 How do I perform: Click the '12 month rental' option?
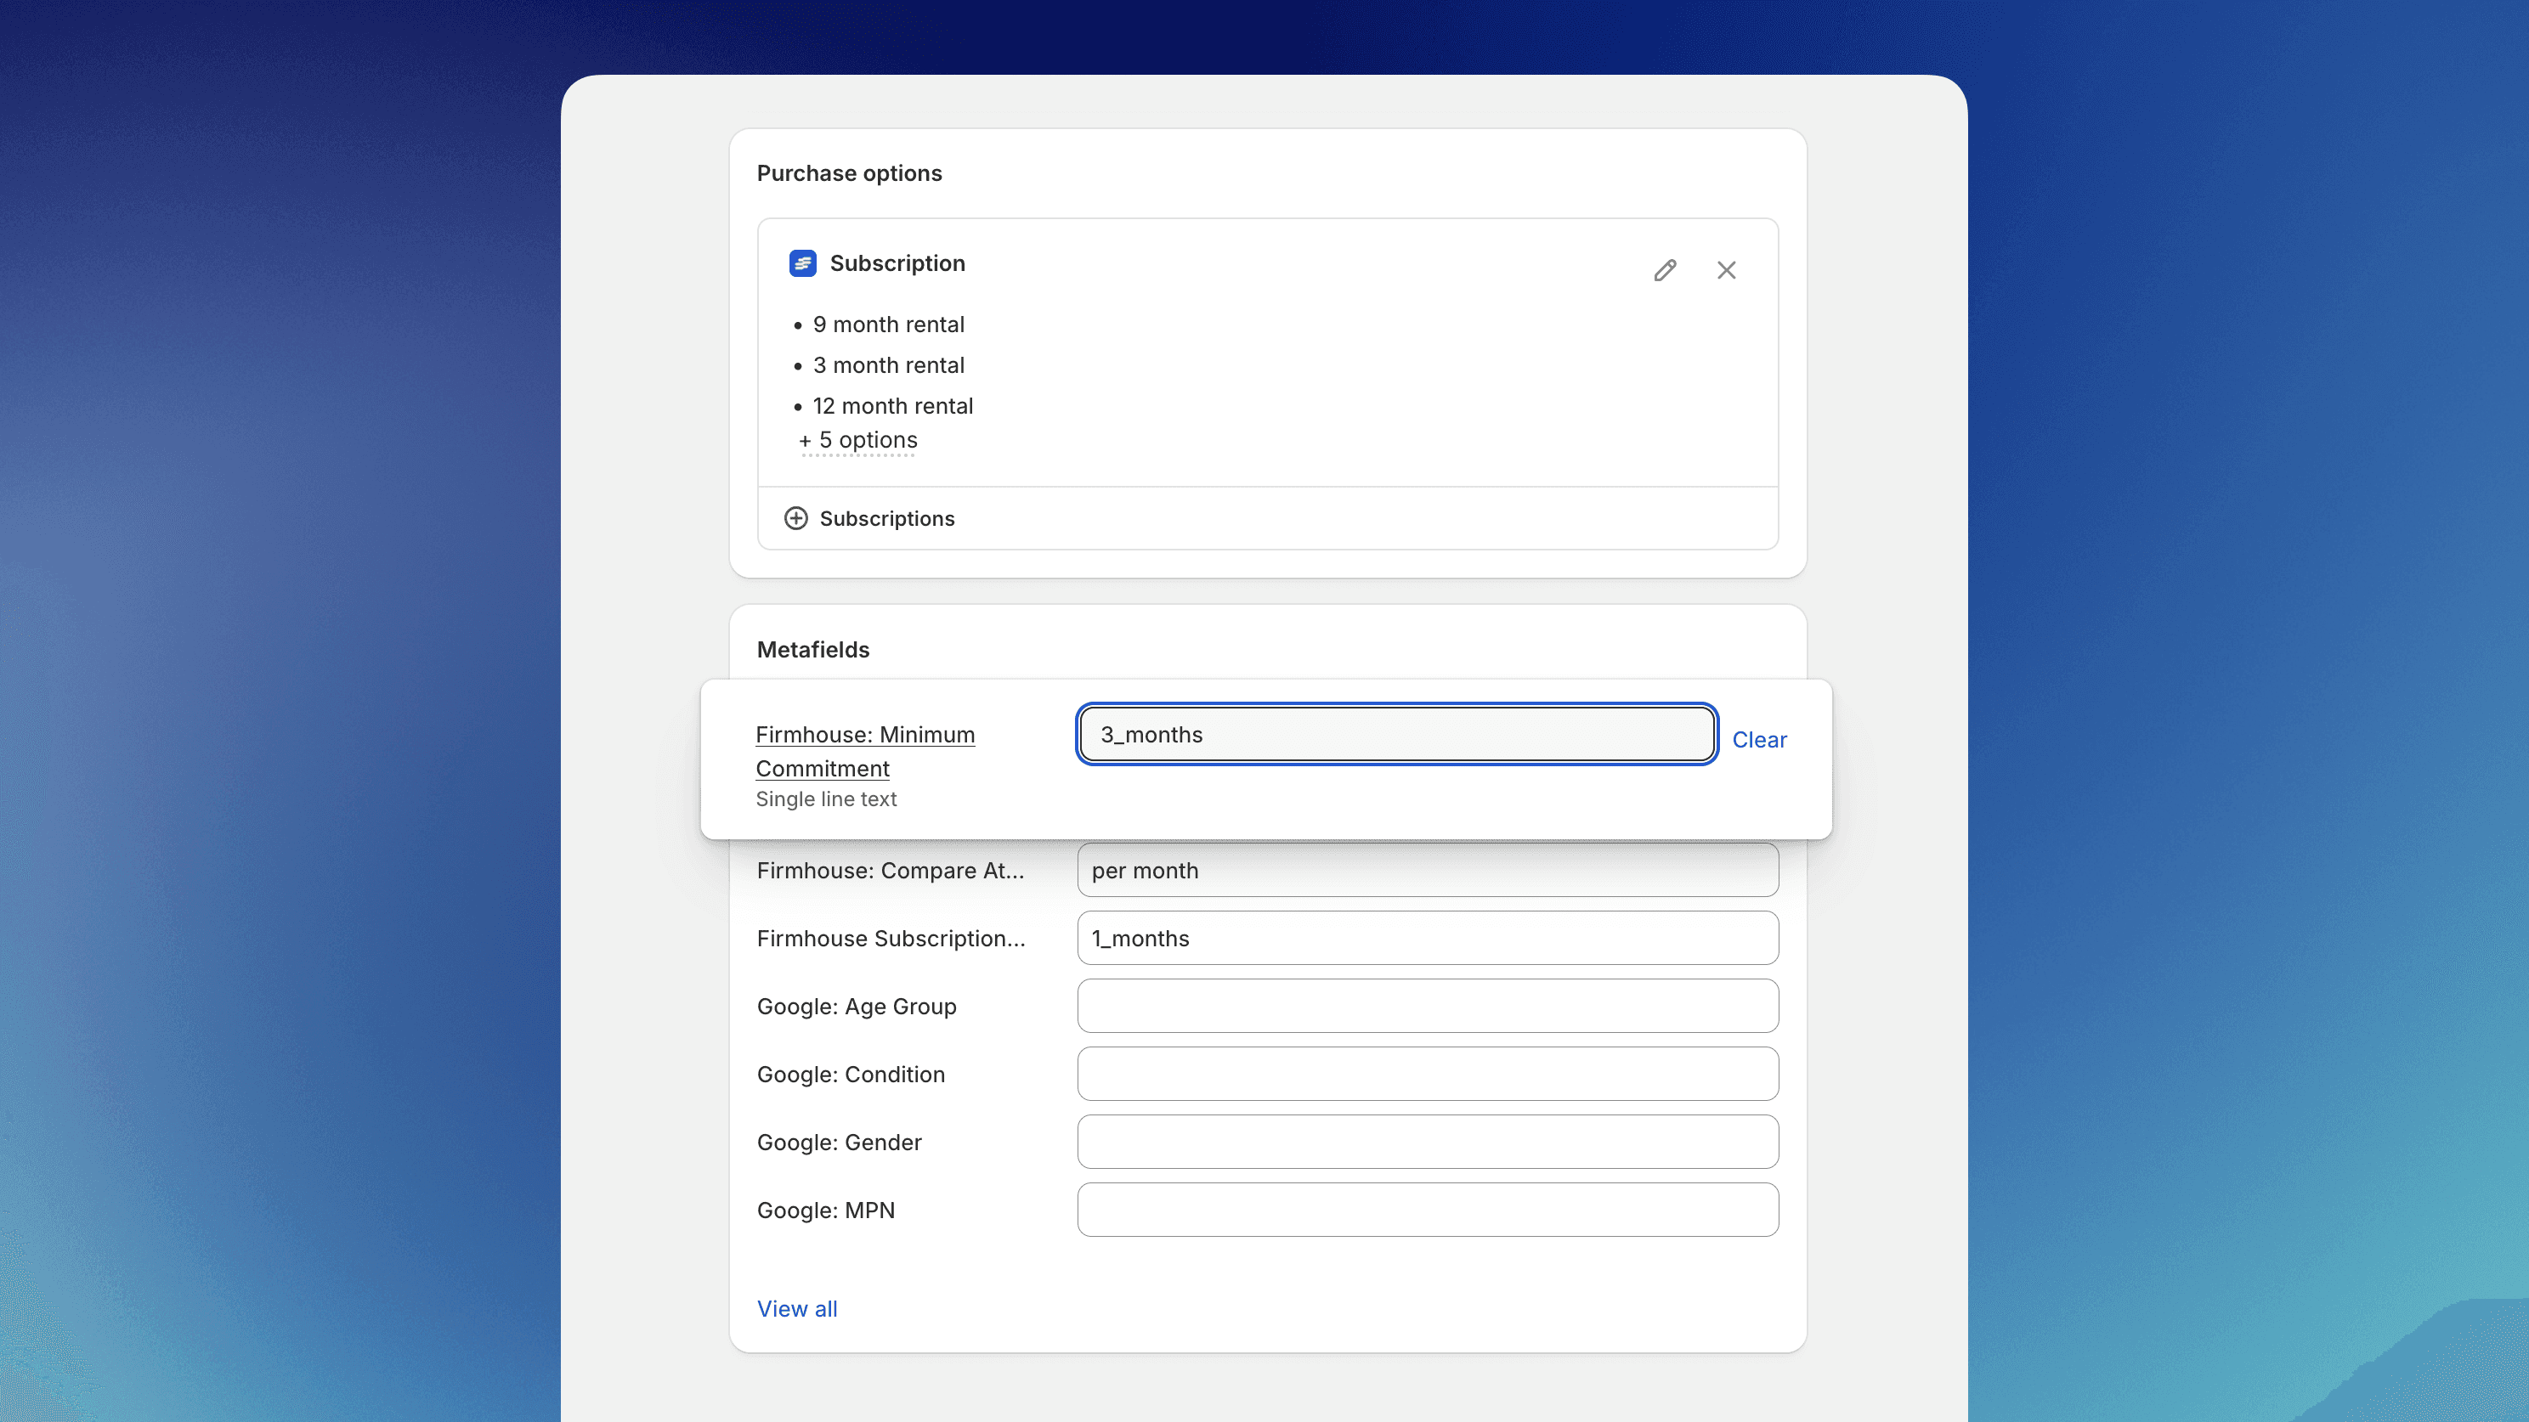click(x=891, y=406)
